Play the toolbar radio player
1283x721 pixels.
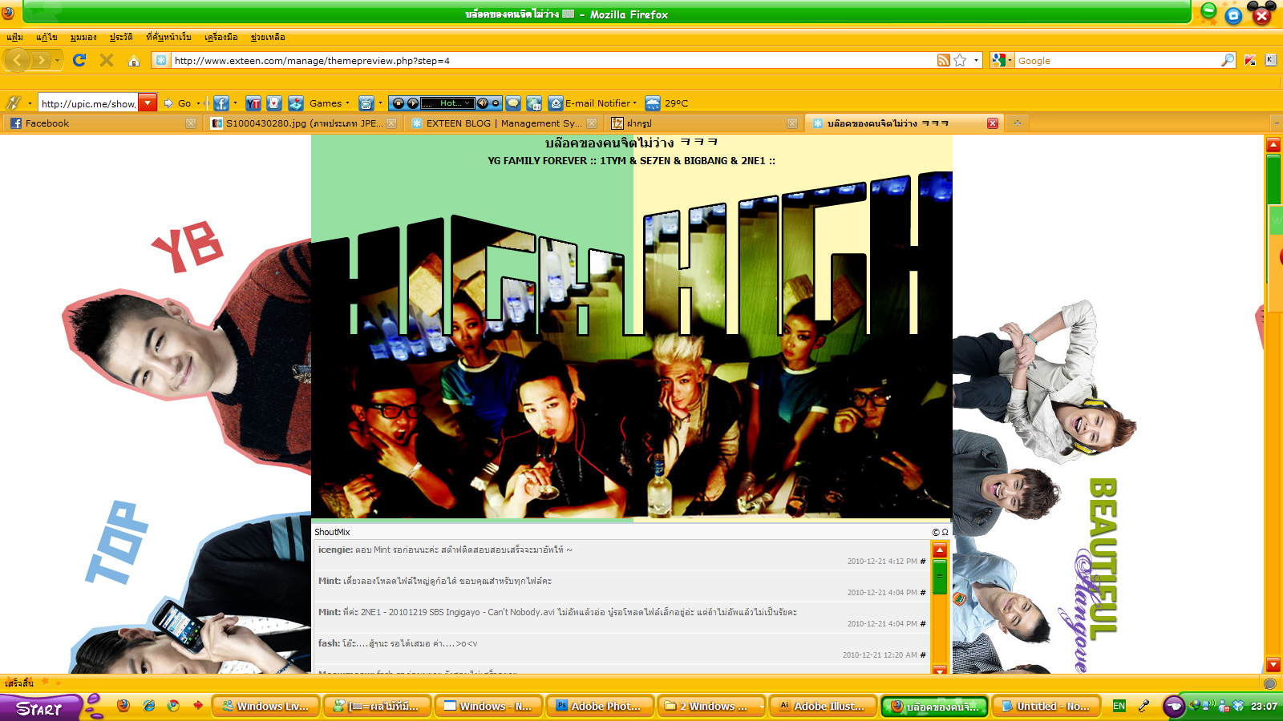[412, 103]
